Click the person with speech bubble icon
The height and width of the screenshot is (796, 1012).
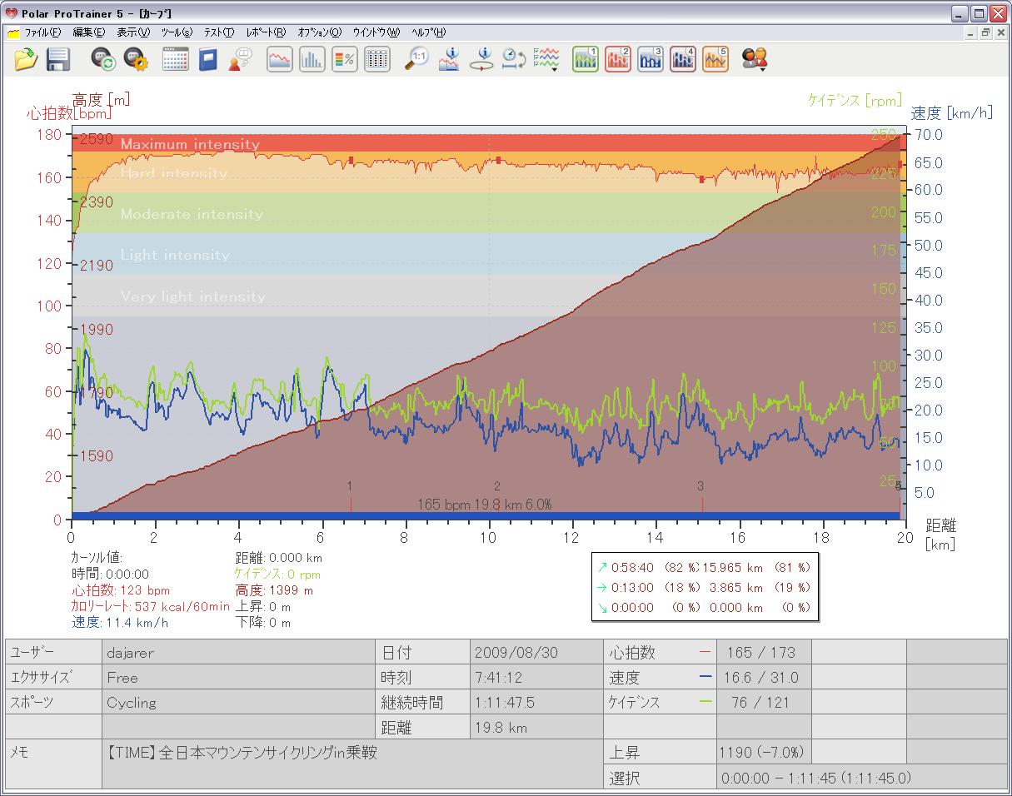click(x=240, y=59)
